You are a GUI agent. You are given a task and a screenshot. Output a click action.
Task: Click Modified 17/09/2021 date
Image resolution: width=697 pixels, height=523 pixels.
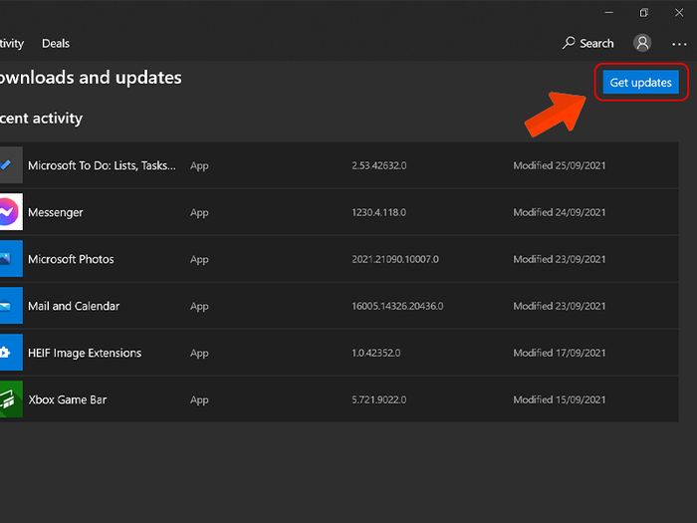[x=560, y=353]
